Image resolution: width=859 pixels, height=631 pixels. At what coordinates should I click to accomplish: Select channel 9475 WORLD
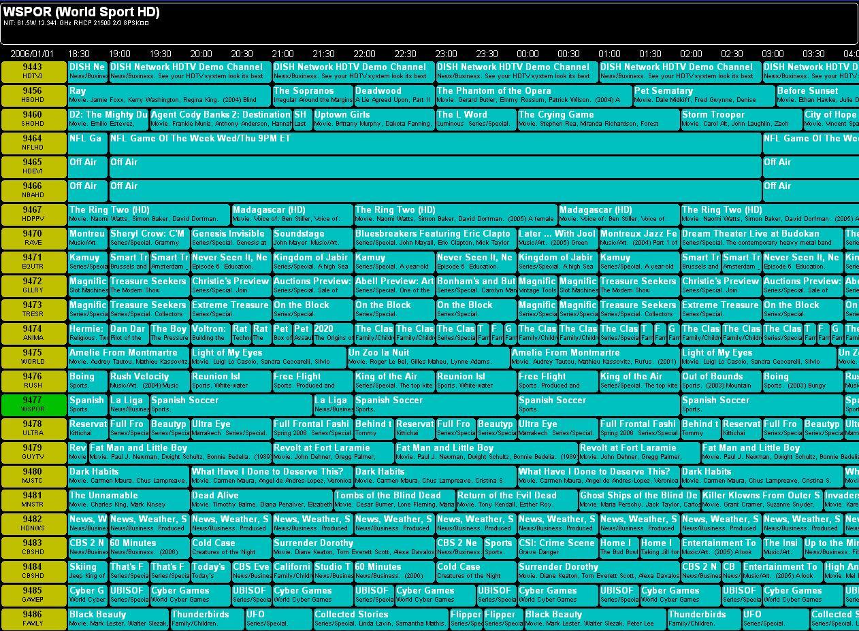[x=33, y=358]
